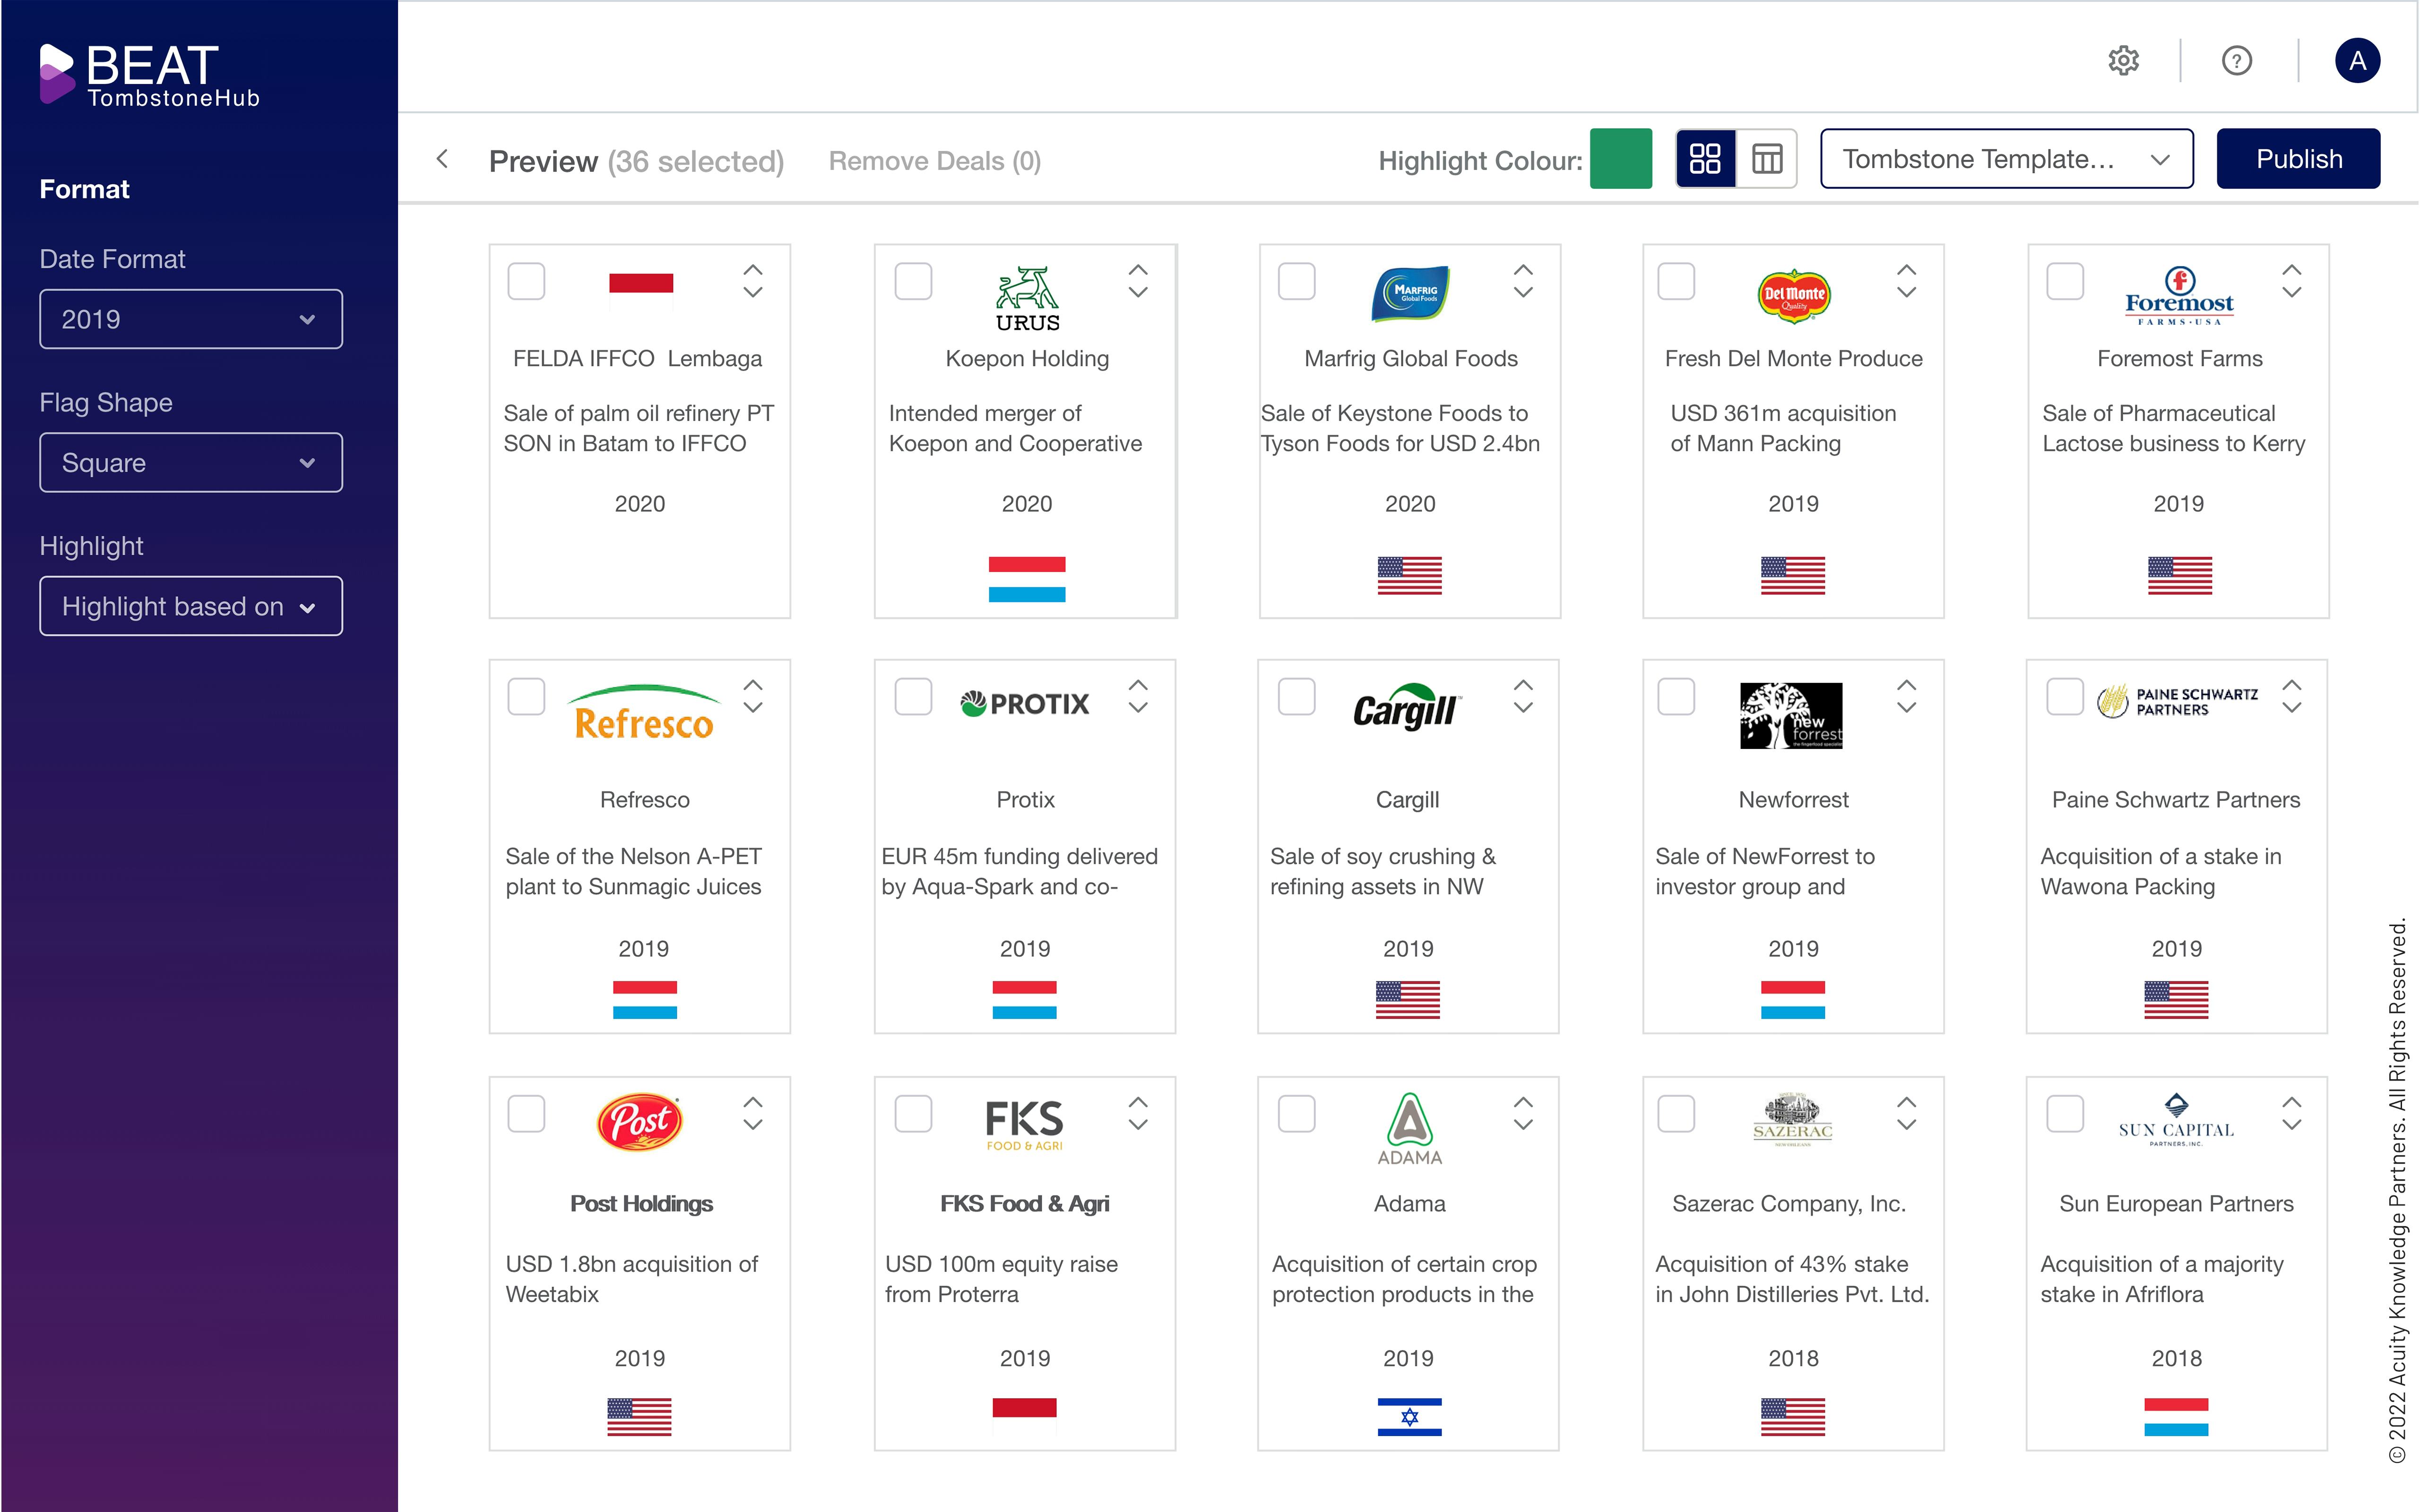The image size is (2420, 1512).
Task: Expand the Flag Shape dropdown
Action: (190, 463)
